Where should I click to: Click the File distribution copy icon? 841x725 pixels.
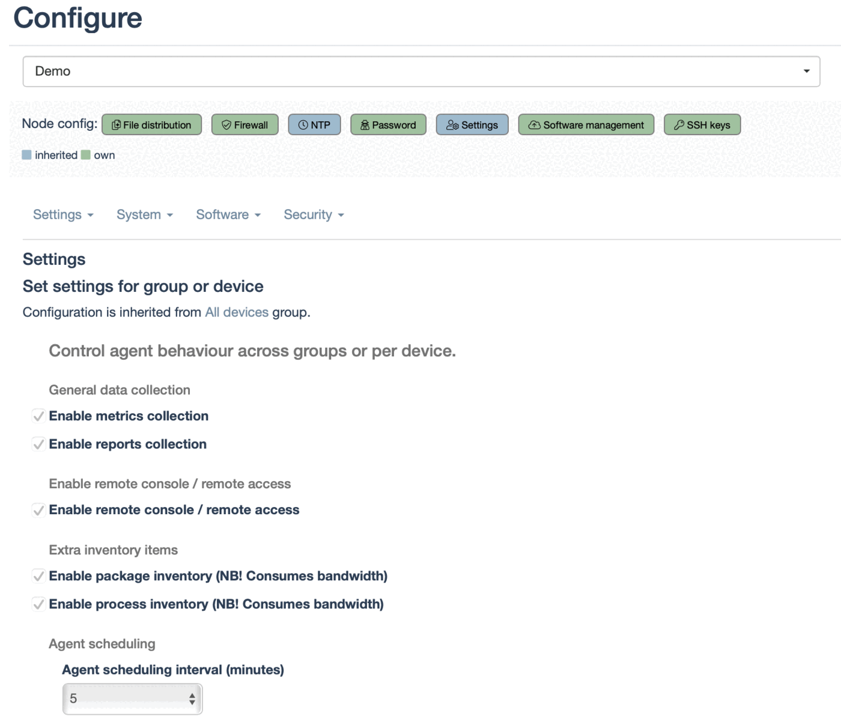pos(117,125)
